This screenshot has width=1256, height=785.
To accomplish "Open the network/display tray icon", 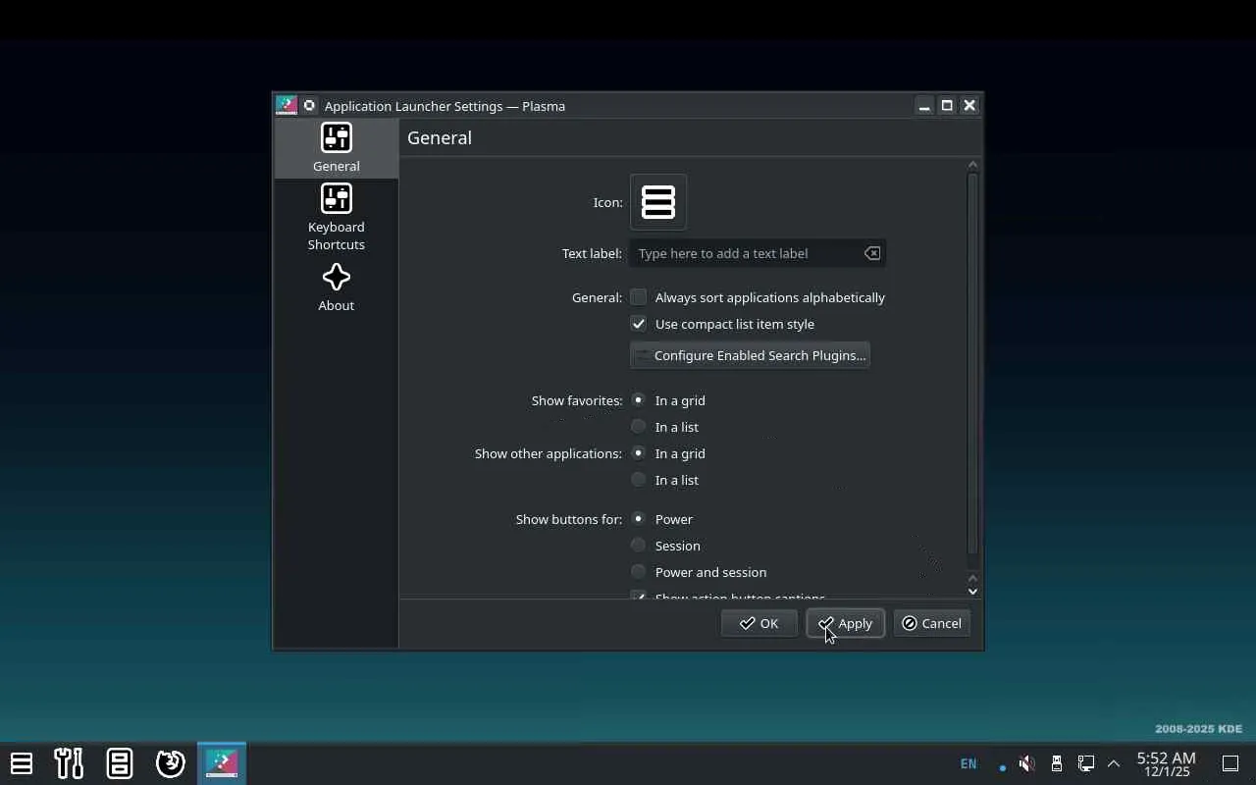I will point(1086,763).
